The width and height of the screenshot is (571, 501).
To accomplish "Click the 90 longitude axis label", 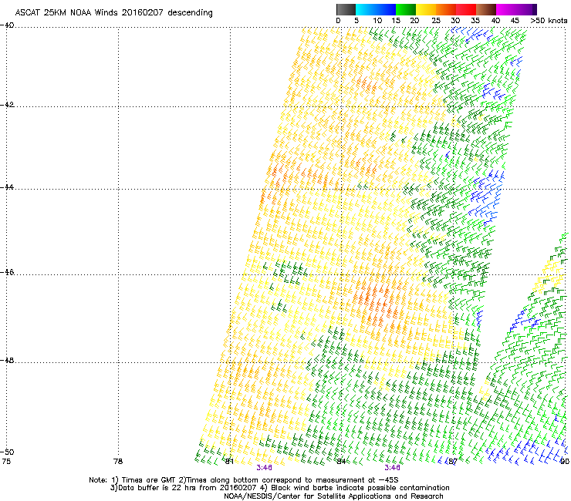I will [x=565, y=462].
